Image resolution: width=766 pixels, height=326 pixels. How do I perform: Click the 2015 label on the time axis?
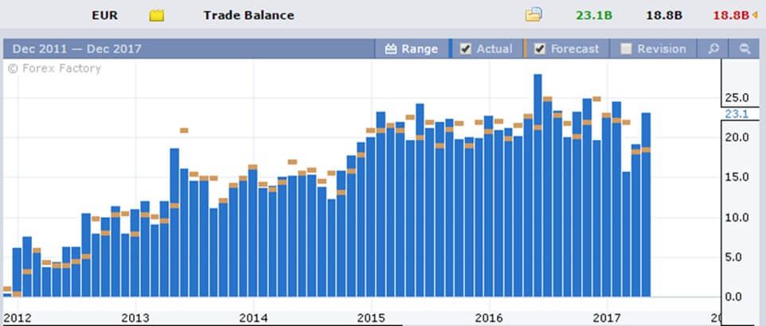click(371, 316)
